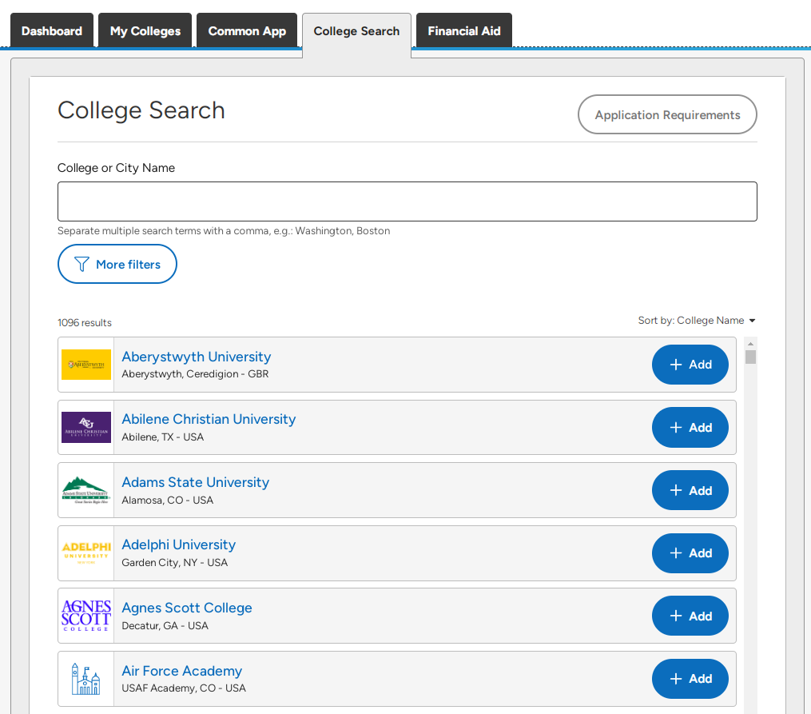Click the Aberystwyth University yellow logo
This screenshot has width=811, height=714.
(85, 365)
